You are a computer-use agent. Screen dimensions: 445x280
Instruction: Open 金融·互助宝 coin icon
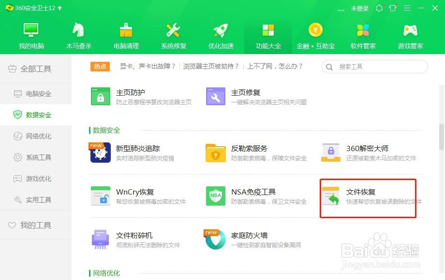315,30
